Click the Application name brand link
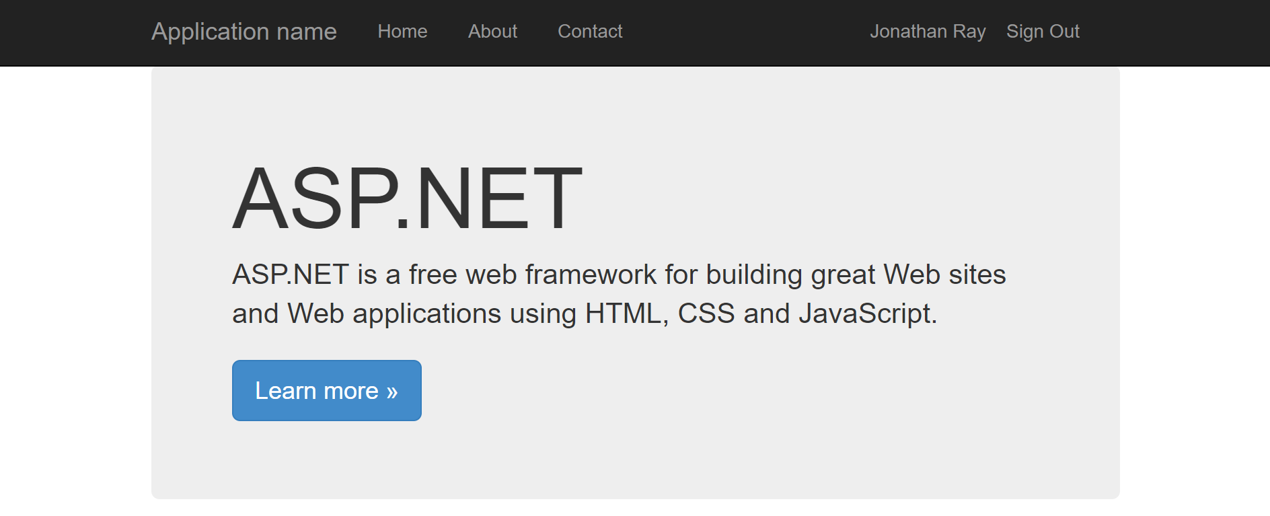 tap(244, 32)
